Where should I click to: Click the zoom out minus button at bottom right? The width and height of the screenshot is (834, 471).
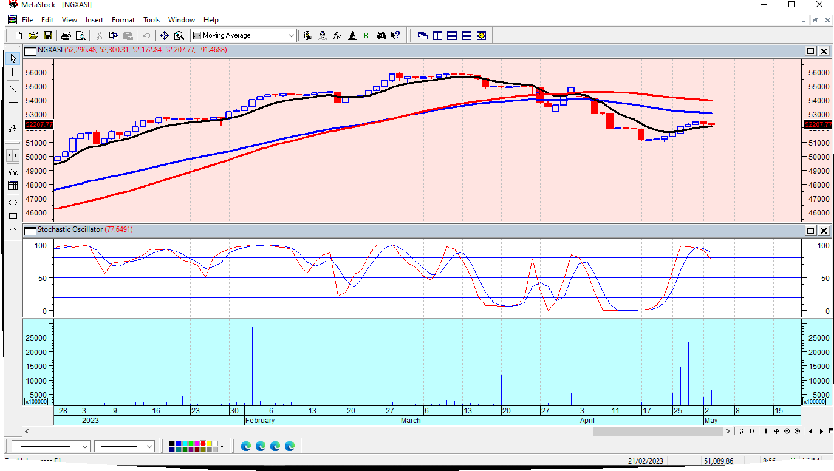[x=787, y=431]
